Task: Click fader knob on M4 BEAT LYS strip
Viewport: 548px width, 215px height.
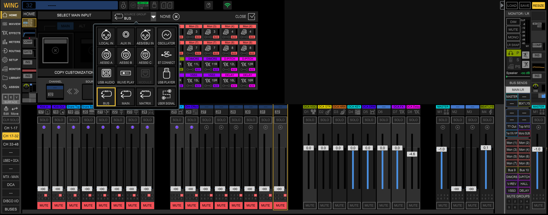Action: tap(486, 147)
